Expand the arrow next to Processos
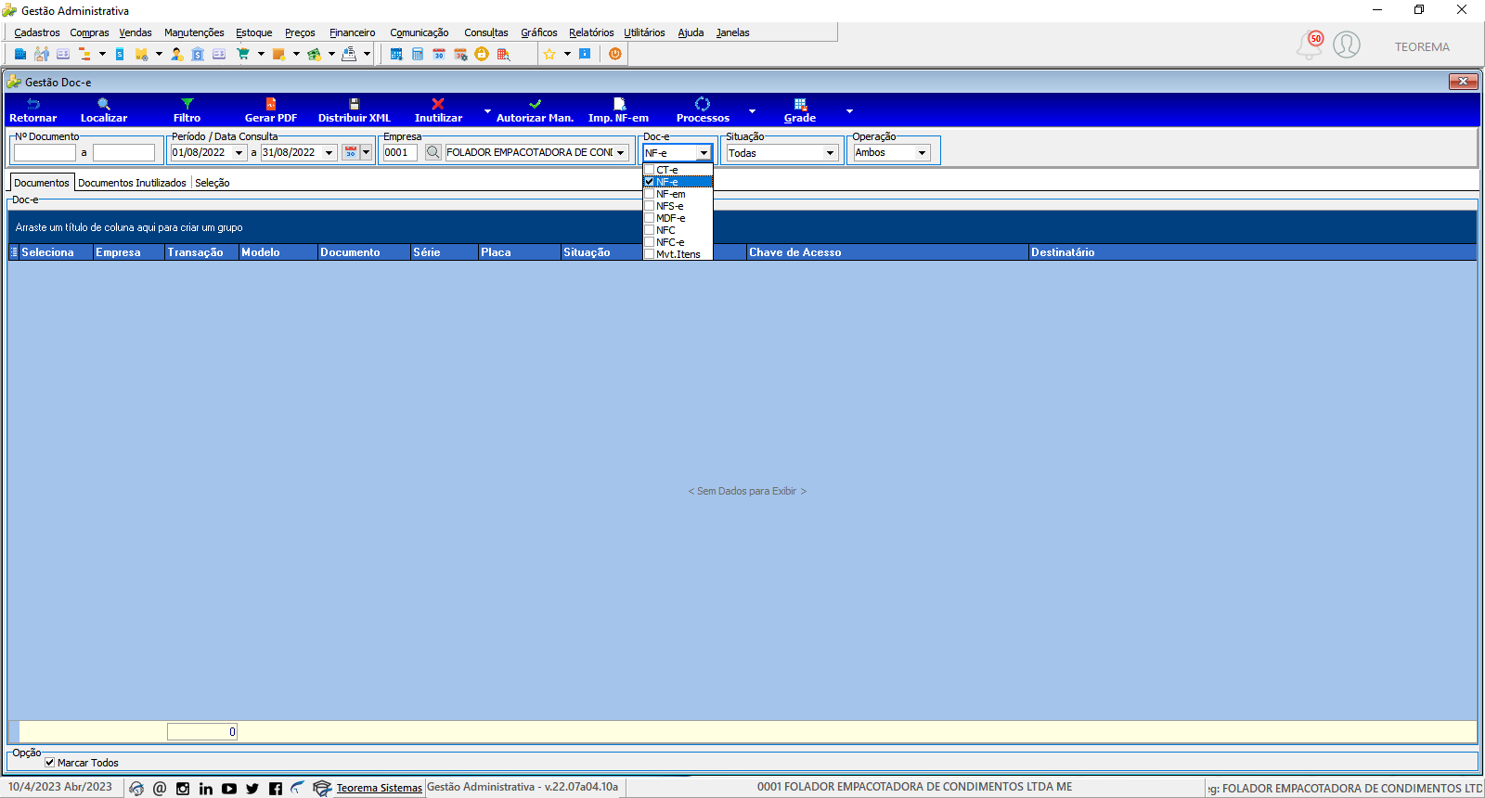Screen dimensions: 1485x798 point(752,111)
